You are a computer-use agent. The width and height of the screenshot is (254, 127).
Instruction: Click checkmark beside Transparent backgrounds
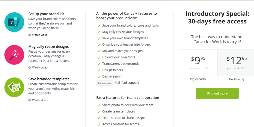pyautogui.click(x=99, y=64)
